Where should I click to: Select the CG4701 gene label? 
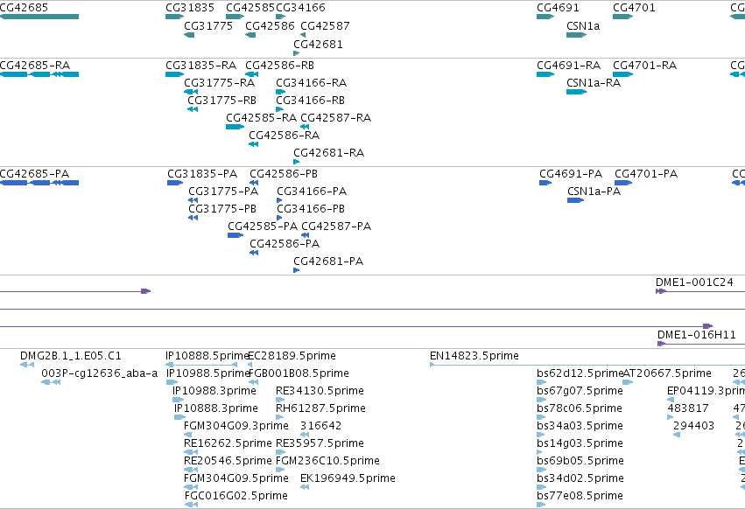coord(634,8)
